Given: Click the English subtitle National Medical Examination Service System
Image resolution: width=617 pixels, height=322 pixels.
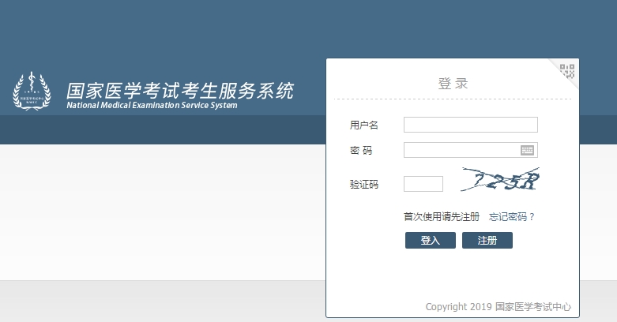Looking at the screenshot, I should click(151, 106).
